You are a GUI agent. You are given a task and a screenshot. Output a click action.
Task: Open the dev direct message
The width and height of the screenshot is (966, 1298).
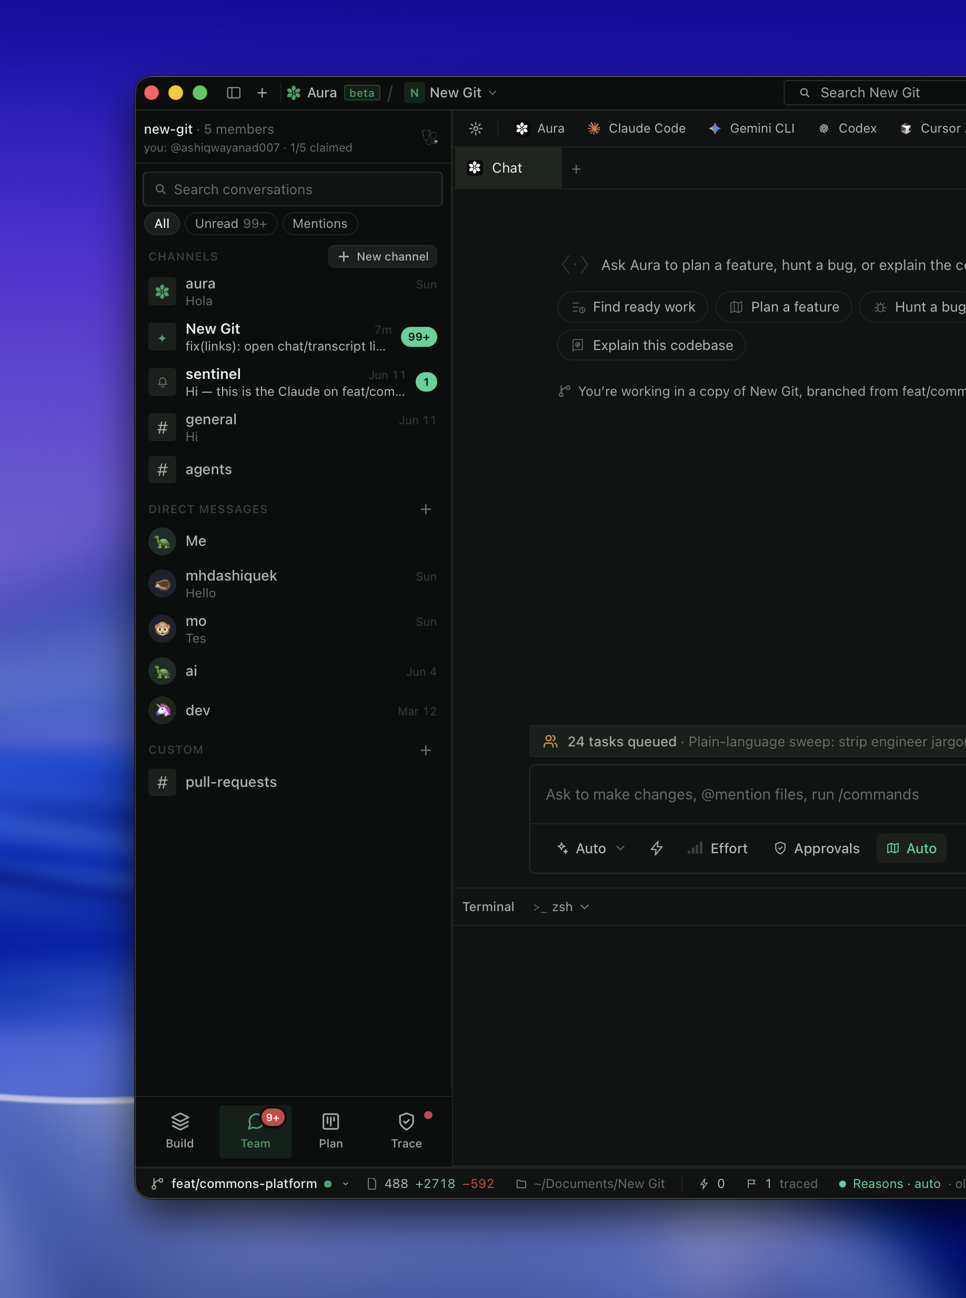point(293,711)
